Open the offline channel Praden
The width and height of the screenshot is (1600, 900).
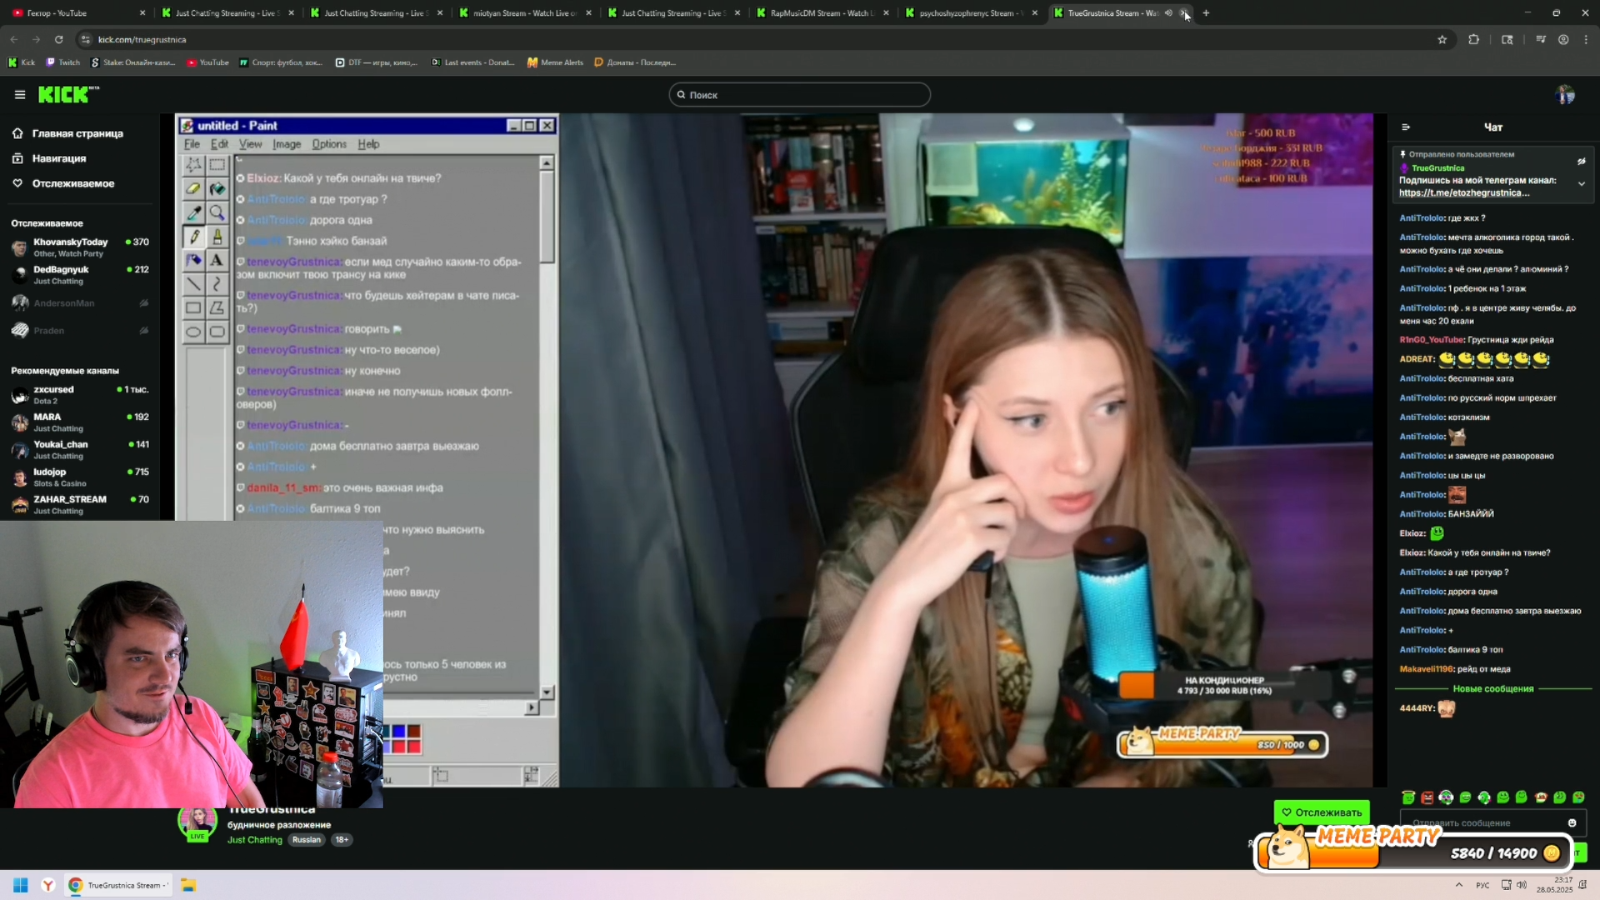[x=80, y=331]
